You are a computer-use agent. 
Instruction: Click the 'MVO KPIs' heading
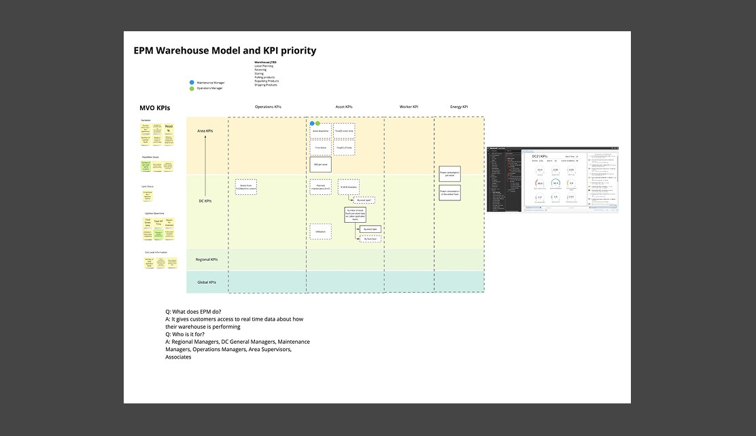(x=155, y=108)
